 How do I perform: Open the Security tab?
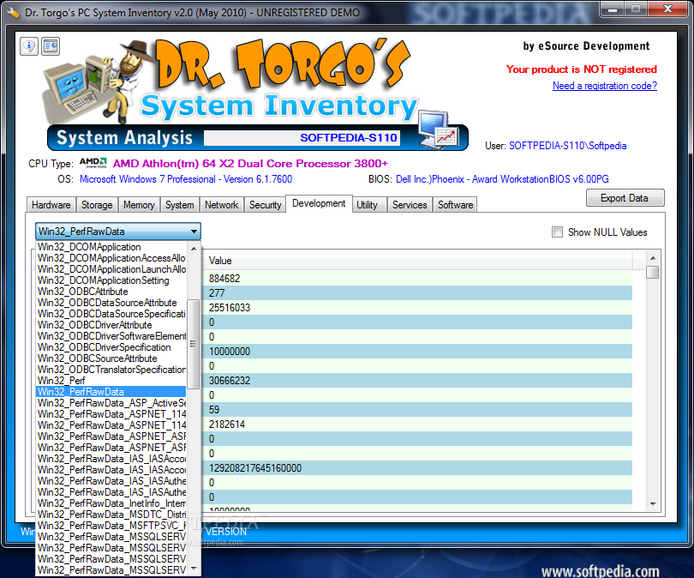265,205
